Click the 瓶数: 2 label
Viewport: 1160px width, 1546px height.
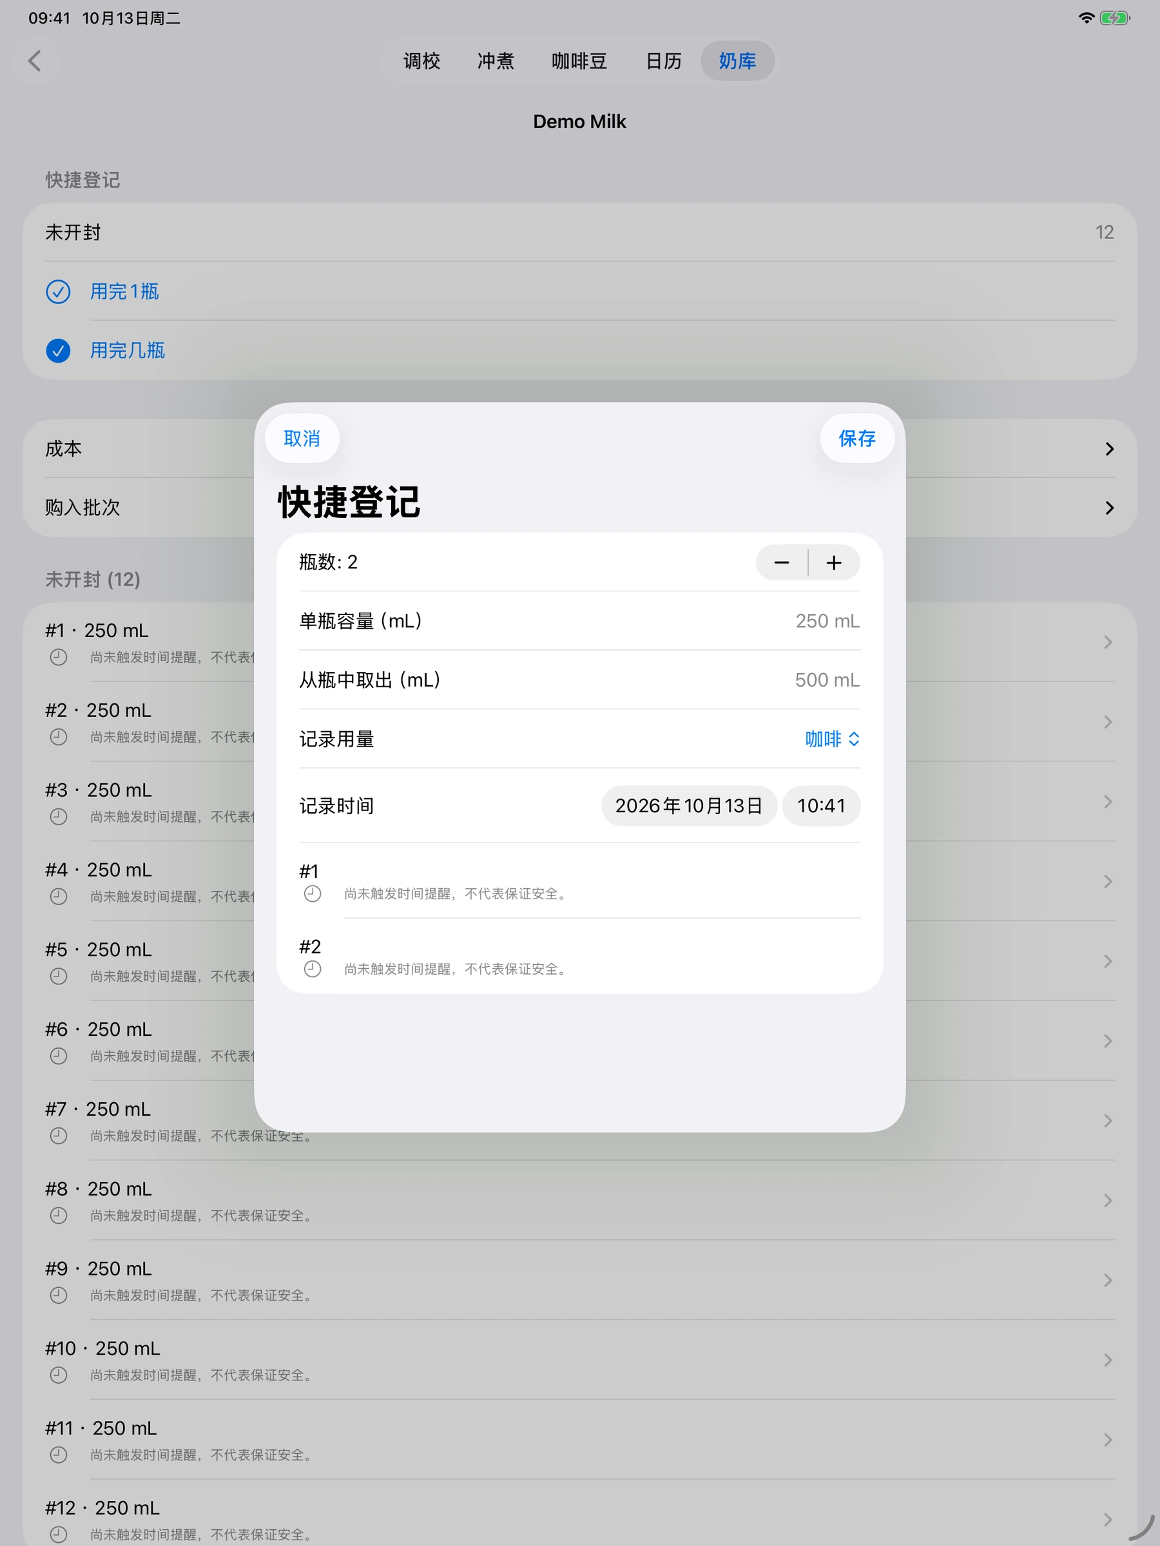(329, 562)
